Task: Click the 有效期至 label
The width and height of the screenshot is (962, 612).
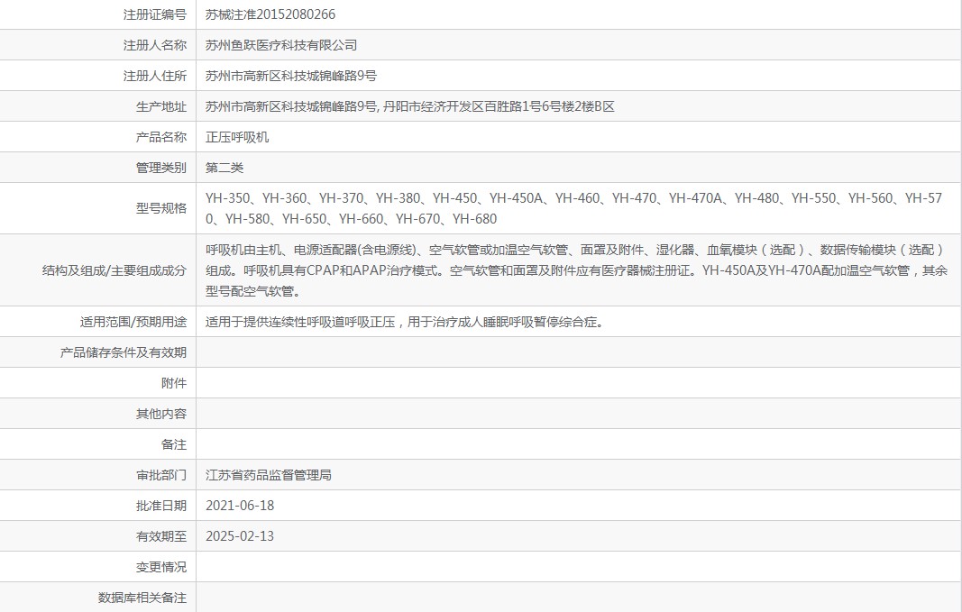Action: (160, 536)
